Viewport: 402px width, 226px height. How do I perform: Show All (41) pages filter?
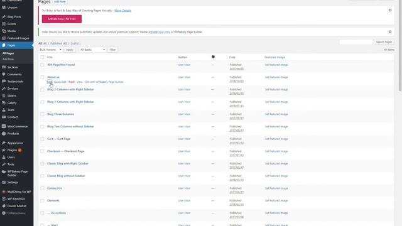43,43
